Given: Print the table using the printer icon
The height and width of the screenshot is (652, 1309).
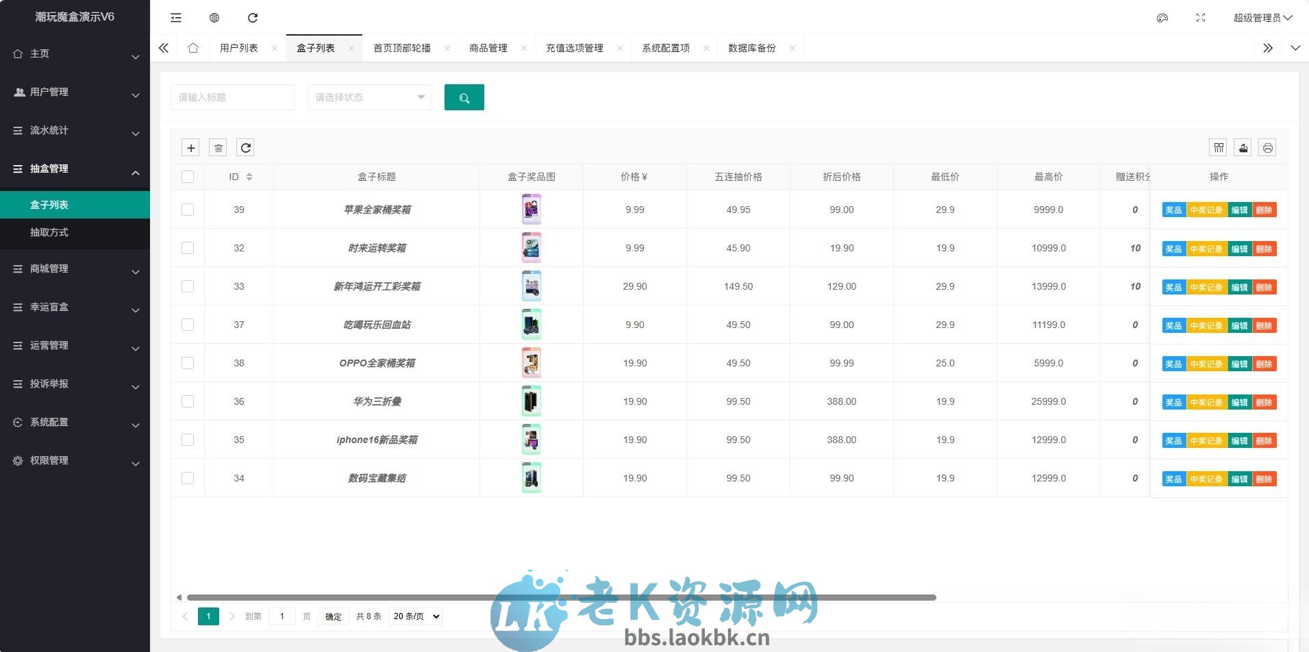Looking at the screenshot, I should [x=1267, y=147].
